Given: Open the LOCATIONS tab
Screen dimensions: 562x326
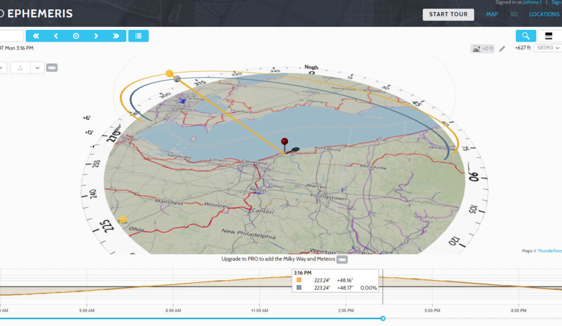Looking at the screenshot, I should (x=544, y=14).
